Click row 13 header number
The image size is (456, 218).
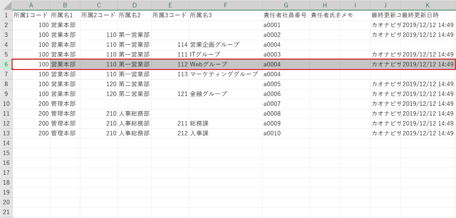point(6,133)
